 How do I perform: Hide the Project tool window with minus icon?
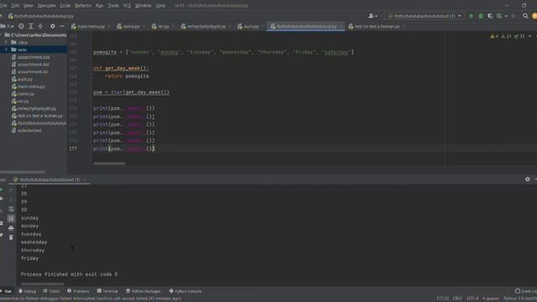click(x=62, y=26)
